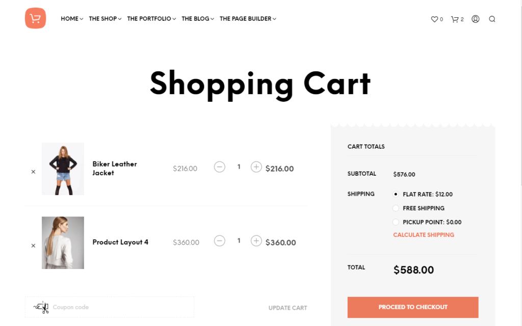Open the user account icon
The image size is (522, 326).
[476, 19]
